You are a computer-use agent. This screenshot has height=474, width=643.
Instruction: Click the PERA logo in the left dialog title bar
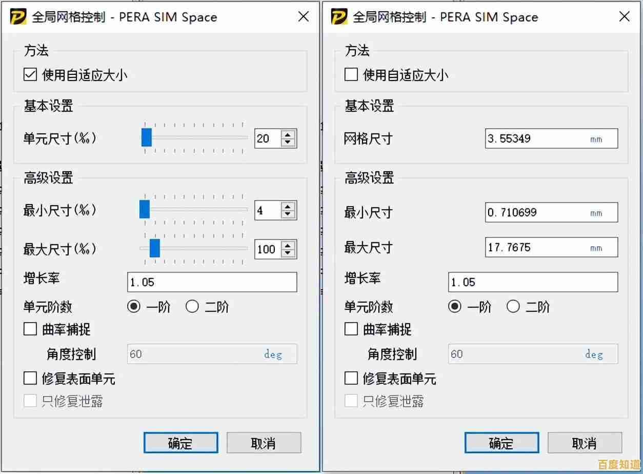[19, 16]
